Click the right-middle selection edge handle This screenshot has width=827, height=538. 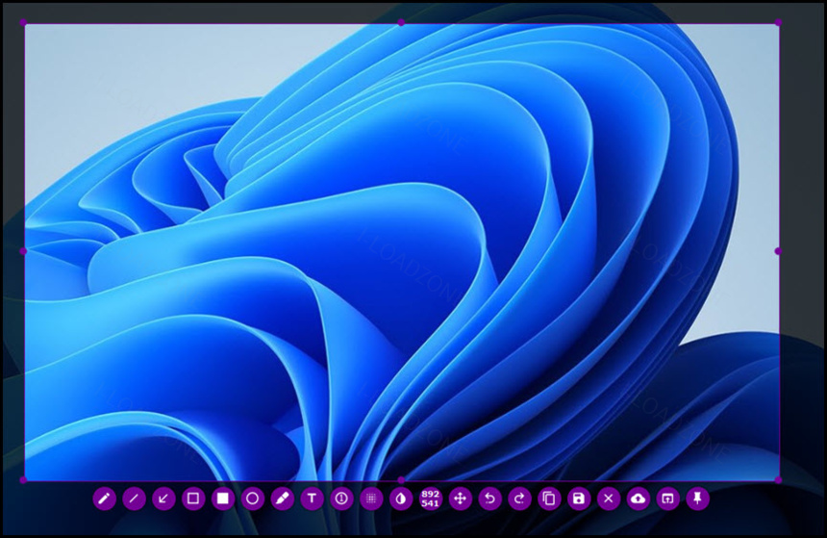778,251
